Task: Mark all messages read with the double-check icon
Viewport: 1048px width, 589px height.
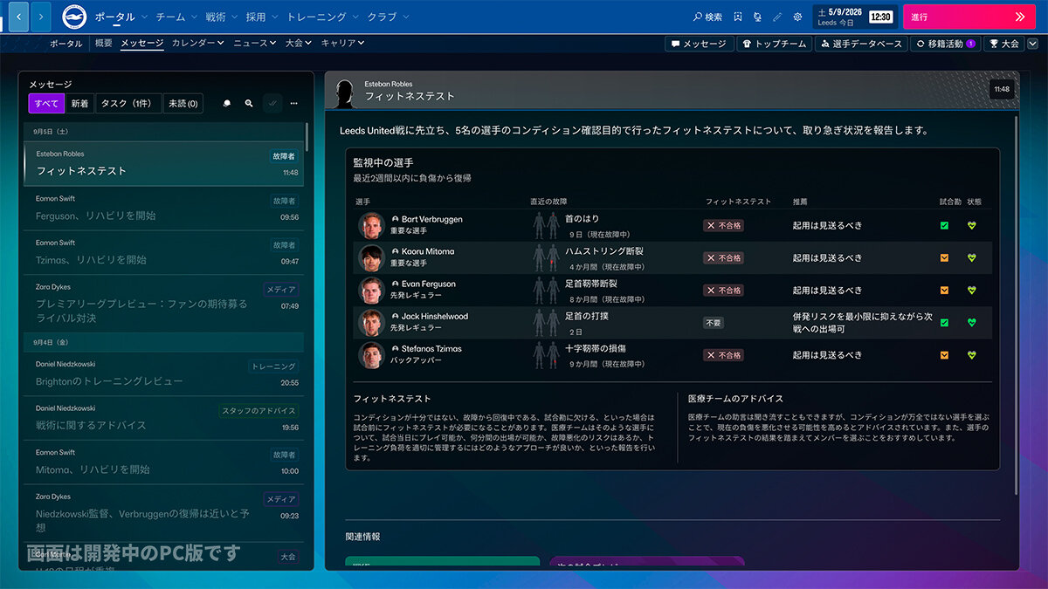Action: pos(272,104)
